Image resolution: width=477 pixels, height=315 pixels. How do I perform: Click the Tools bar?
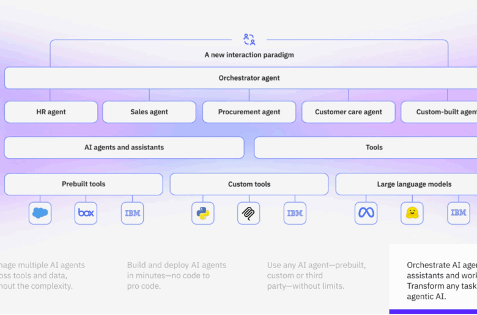click(374, 148)
